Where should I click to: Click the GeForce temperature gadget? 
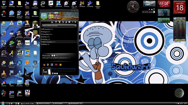(x=164, y=20)
